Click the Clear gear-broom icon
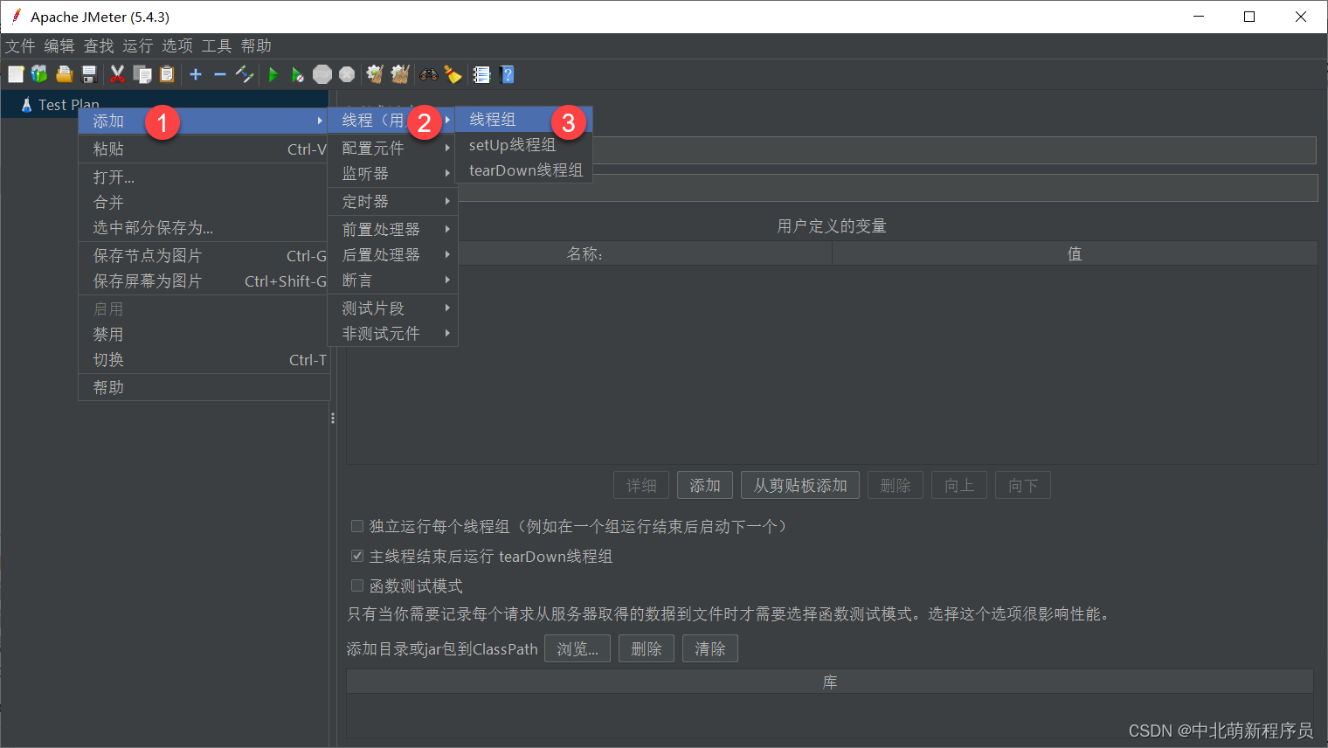This screenshot has width=1328, height=748. pyautogui.click(x=375, y=74)
